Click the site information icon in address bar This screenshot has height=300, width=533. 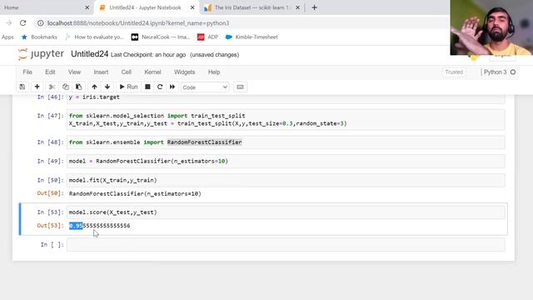[x=41, y=23]
